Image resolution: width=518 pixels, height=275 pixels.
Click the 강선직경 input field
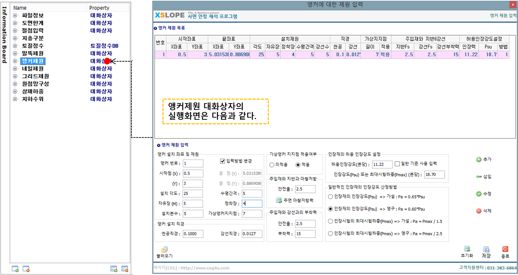tap(252, 234)
